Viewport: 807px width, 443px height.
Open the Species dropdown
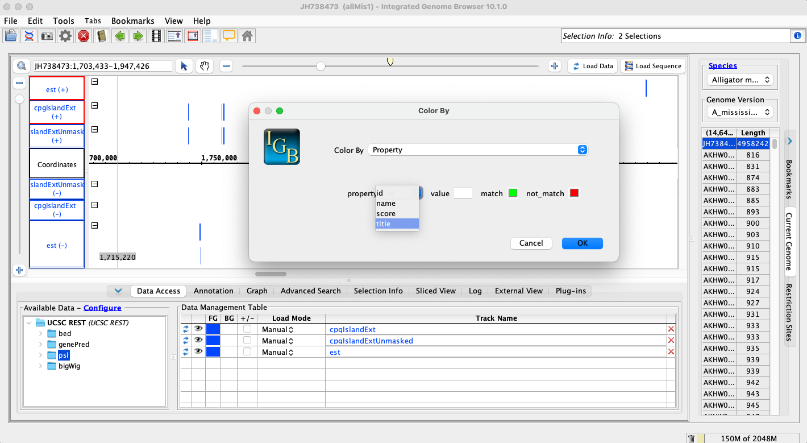[x=740, y=80]
